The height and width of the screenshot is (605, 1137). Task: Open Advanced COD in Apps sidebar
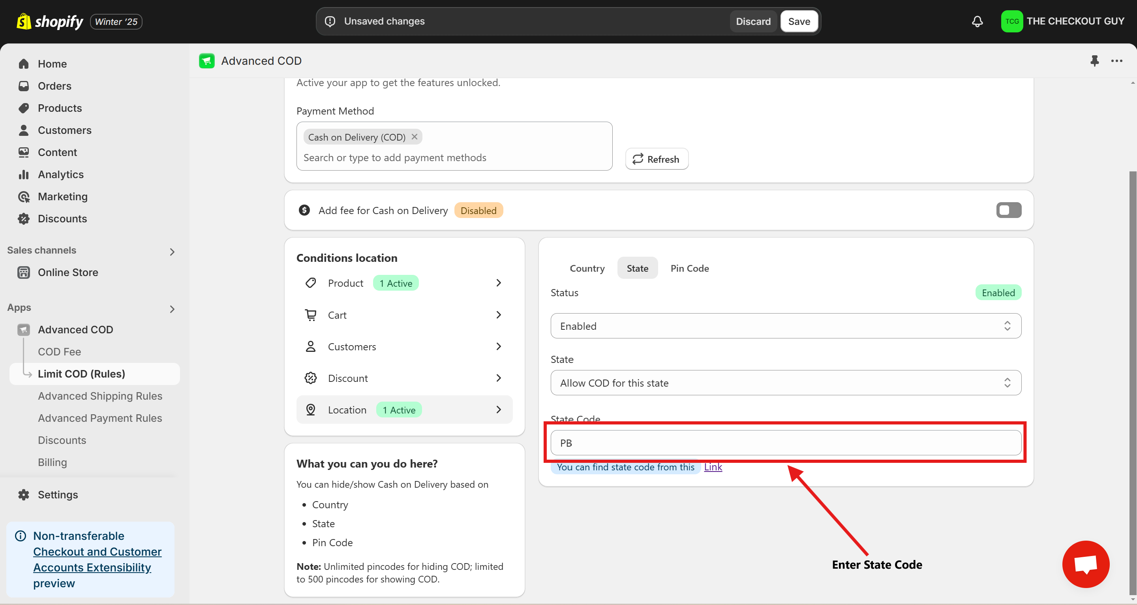[x=75, y=329]
